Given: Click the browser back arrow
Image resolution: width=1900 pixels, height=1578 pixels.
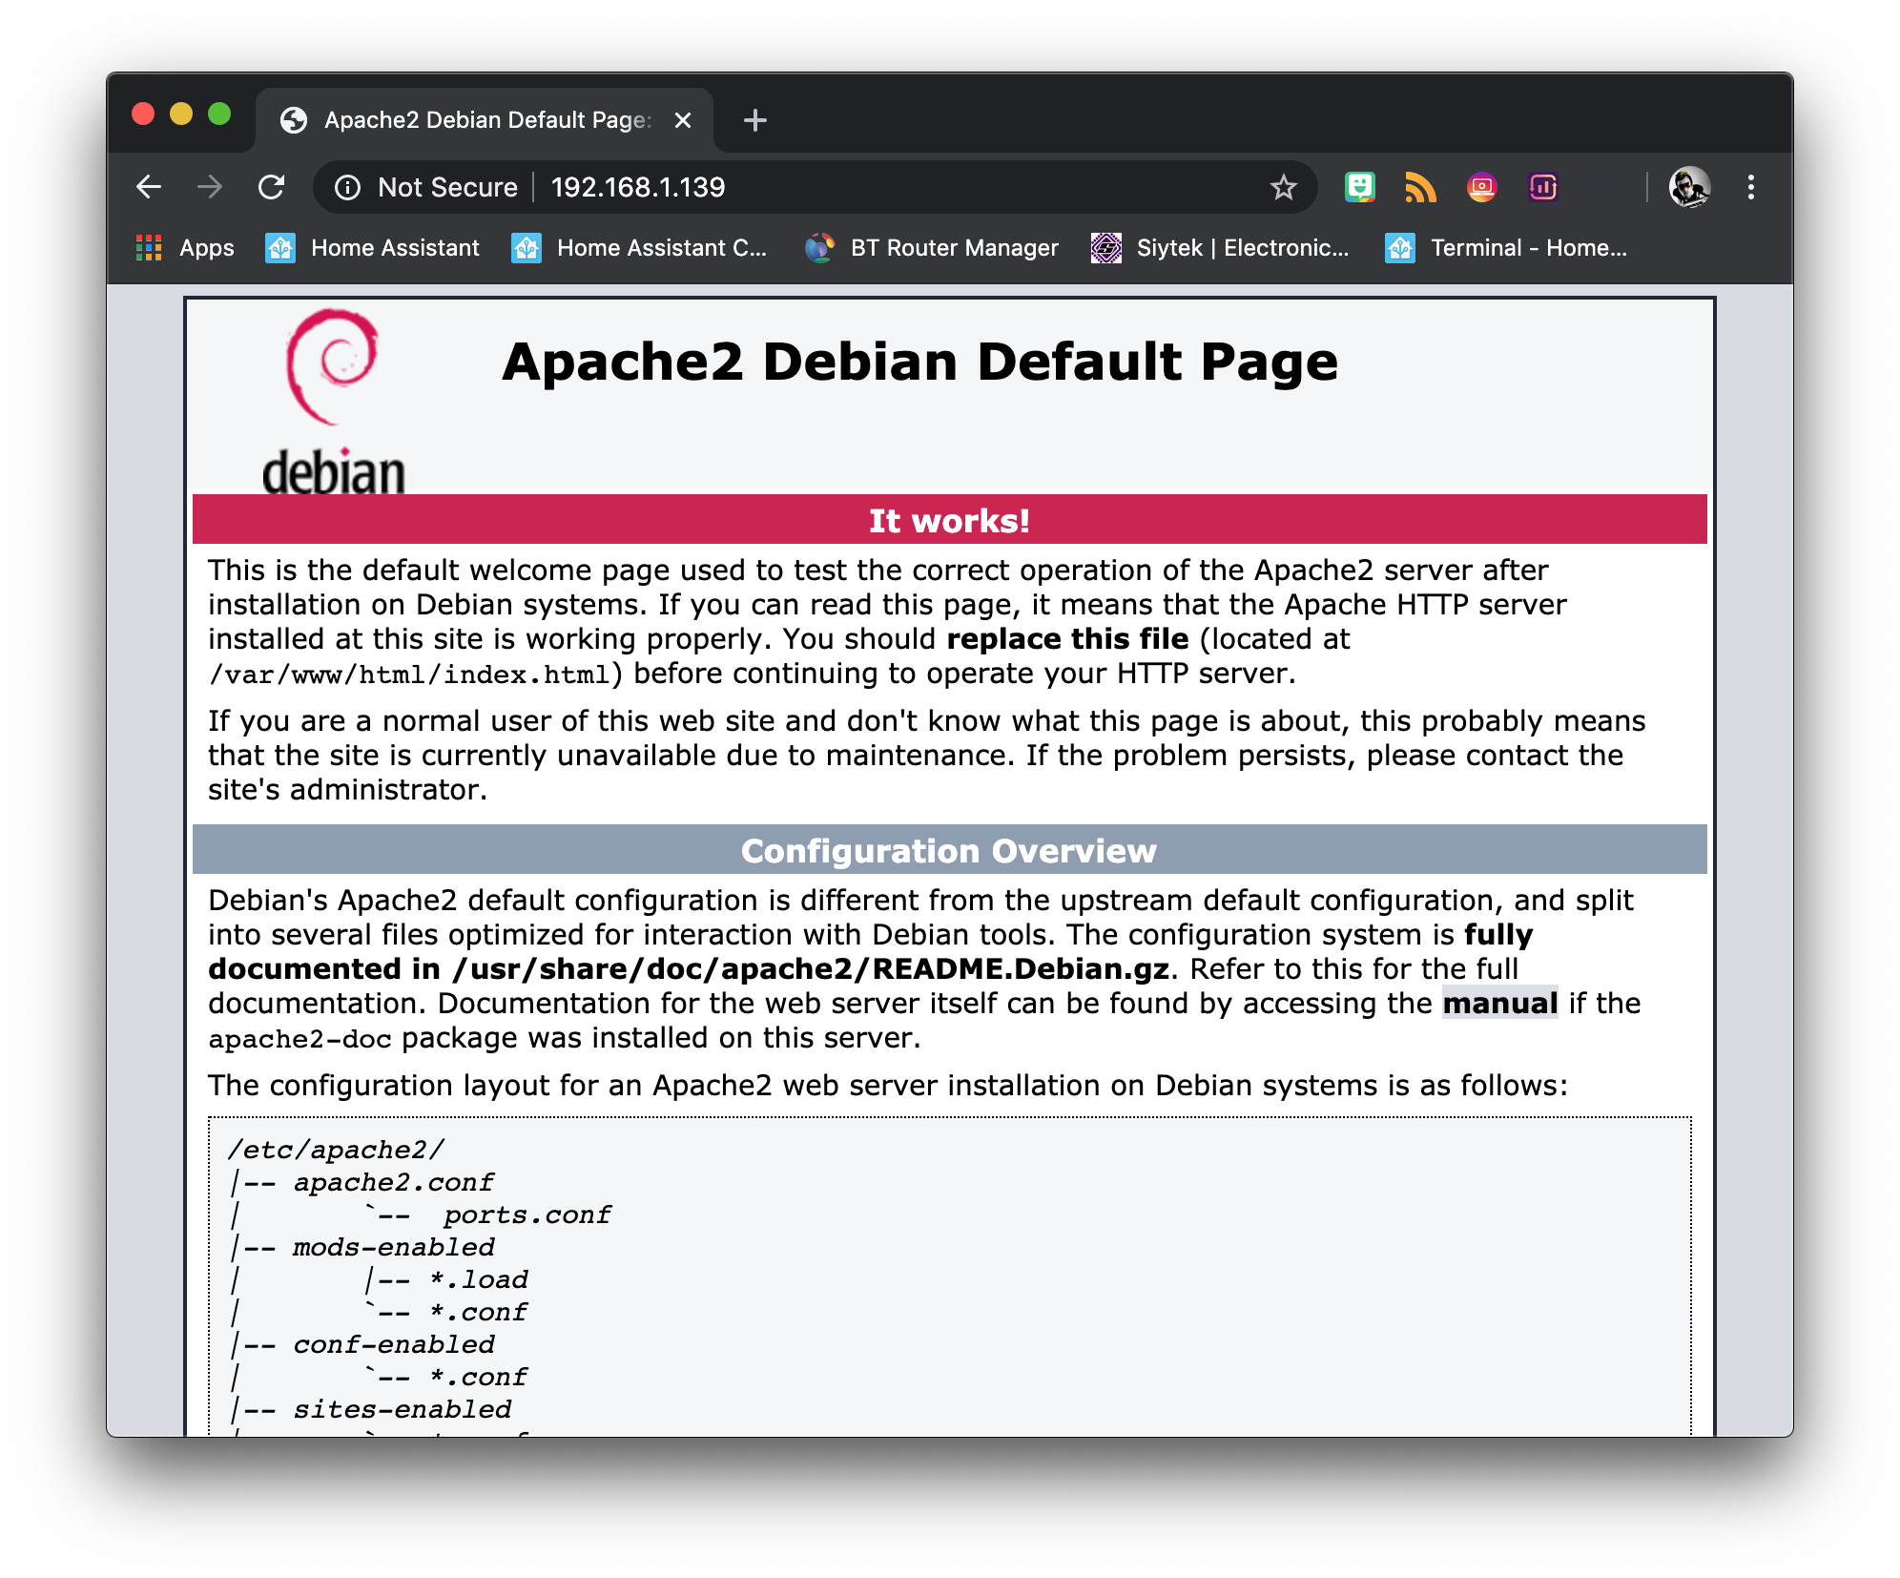Looking at the screenshot, I should tap(149, 187).
